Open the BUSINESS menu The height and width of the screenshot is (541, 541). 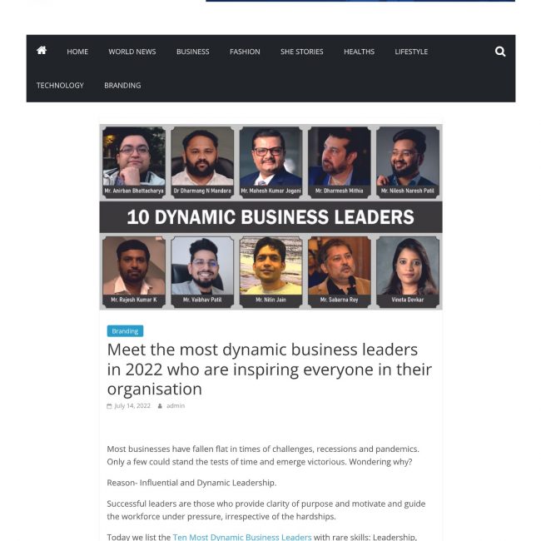pos(193,52)
